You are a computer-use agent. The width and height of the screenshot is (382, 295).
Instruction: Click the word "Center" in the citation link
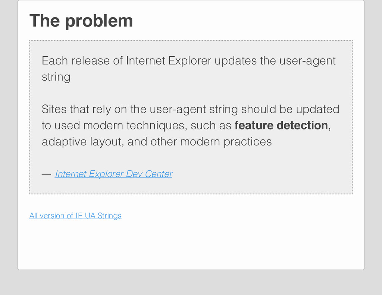click(159, 174)
